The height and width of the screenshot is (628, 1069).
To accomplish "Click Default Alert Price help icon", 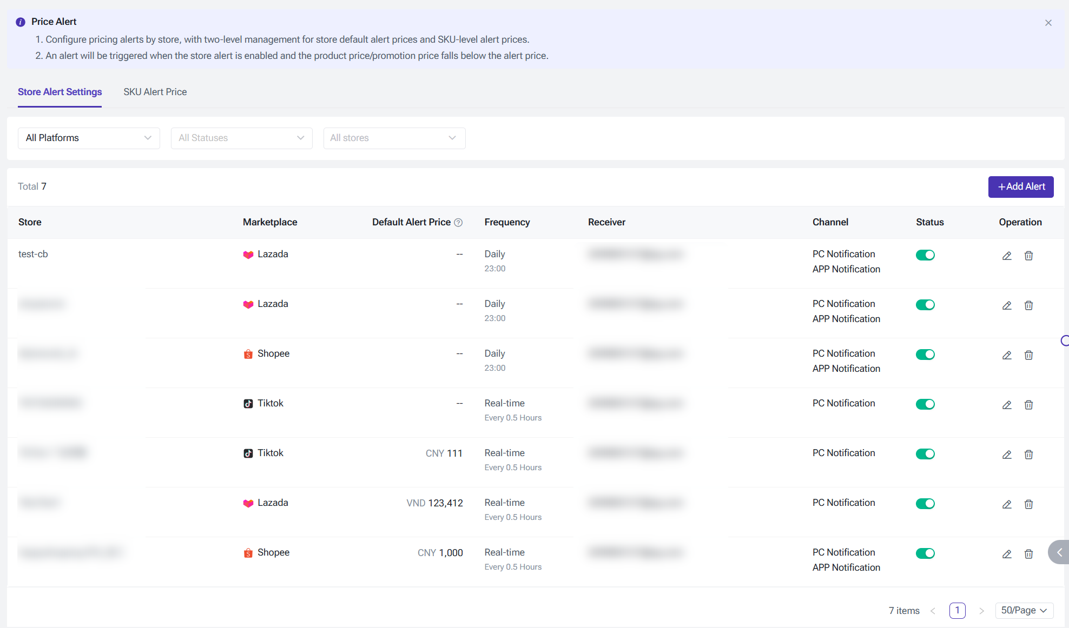I will (x=458, y=223).
